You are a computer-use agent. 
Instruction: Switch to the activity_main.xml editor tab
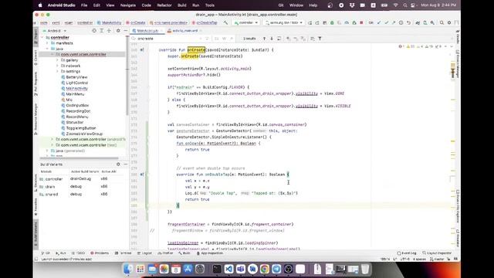[184, 31]
